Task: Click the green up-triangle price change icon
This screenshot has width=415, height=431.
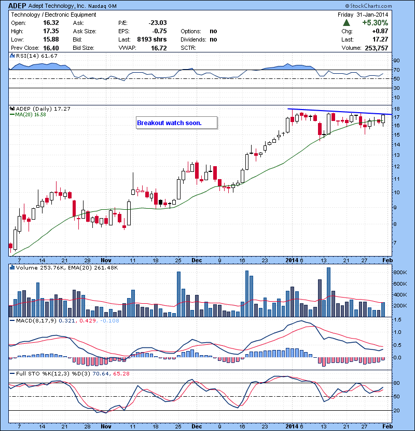Action: coord(347,23)
